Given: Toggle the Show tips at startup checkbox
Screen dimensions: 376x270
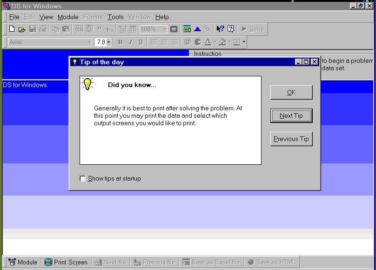Looking at the screenshot, I should [83, 179].
